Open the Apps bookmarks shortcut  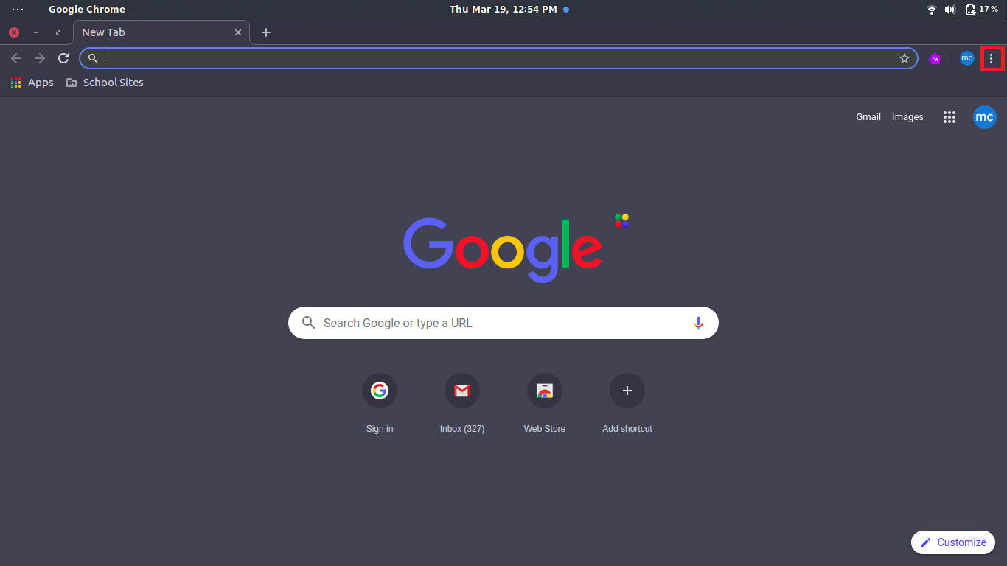(x=32, y=83)
